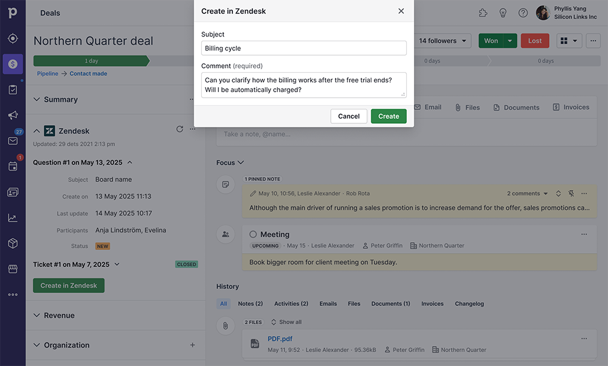Collapse Question #1 on May 13, 2025
Screen dimensions: 608x366
pyautogui.click(x=130, y=163)
